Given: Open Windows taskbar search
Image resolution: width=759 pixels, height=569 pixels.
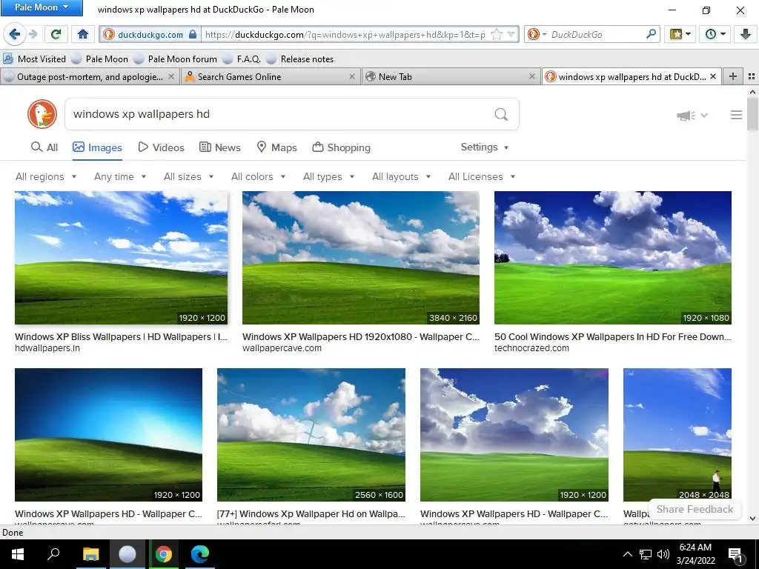Looking at the screenshot, I should click(53, 554).
